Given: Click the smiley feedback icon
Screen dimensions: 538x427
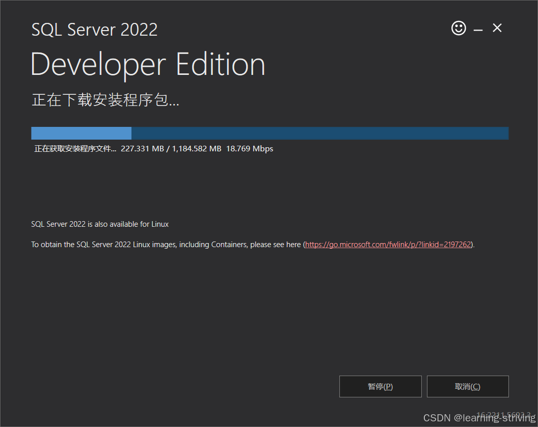Looking at the screenshot, I should [459, 28].
